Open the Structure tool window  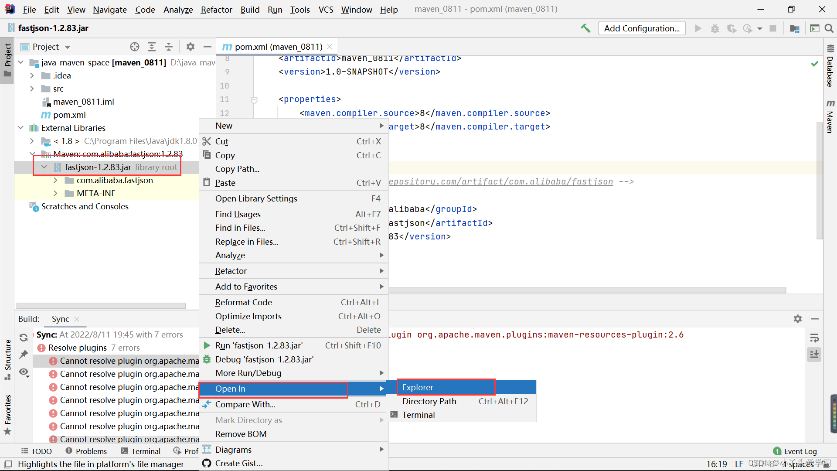coord(7,360)
